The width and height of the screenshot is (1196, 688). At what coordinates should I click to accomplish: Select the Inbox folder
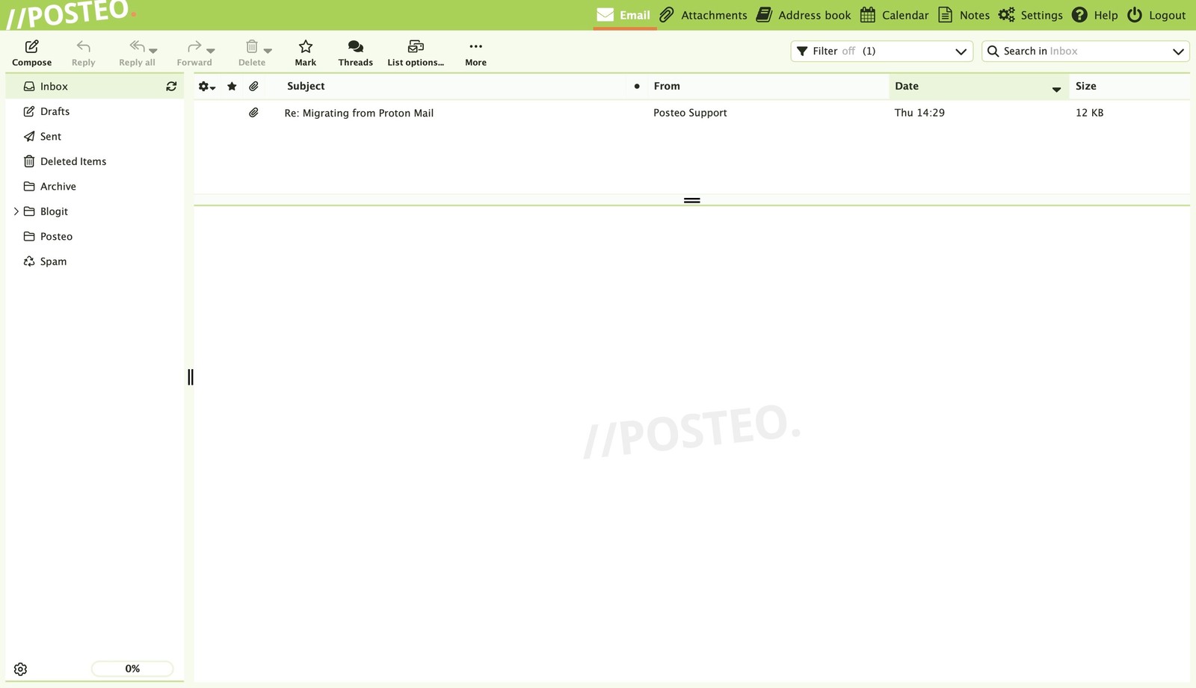[94, 87]
